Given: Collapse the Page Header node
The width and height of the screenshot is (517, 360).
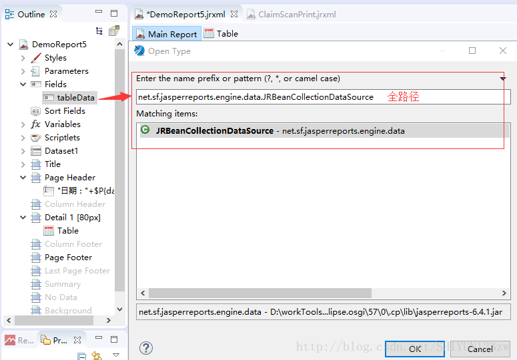Looking at the screenshot, I should click(x=23, y=178).
